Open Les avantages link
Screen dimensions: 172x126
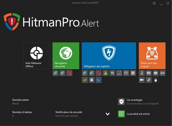point(135,100)
